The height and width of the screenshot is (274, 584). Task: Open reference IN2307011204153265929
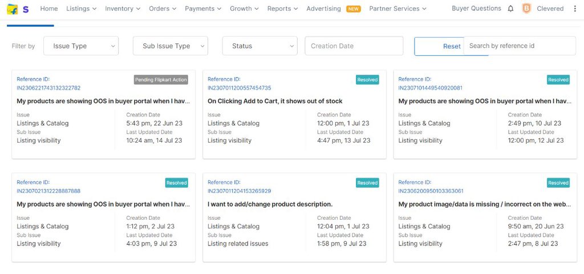(x=239, y=191)
